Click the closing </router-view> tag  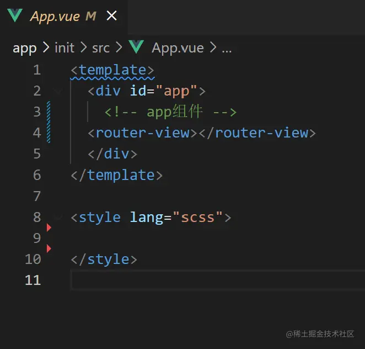257,133
